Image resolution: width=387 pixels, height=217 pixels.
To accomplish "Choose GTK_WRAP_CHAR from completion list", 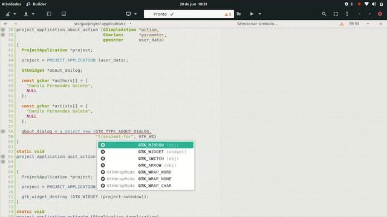I will tap(146, 186).
